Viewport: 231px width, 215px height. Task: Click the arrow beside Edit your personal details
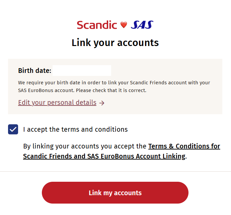coord(102,103)
